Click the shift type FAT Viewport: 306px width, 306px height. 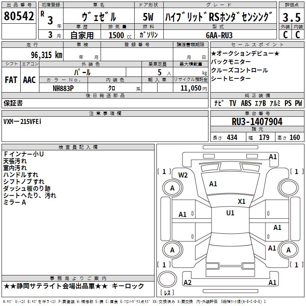point(11,80)
